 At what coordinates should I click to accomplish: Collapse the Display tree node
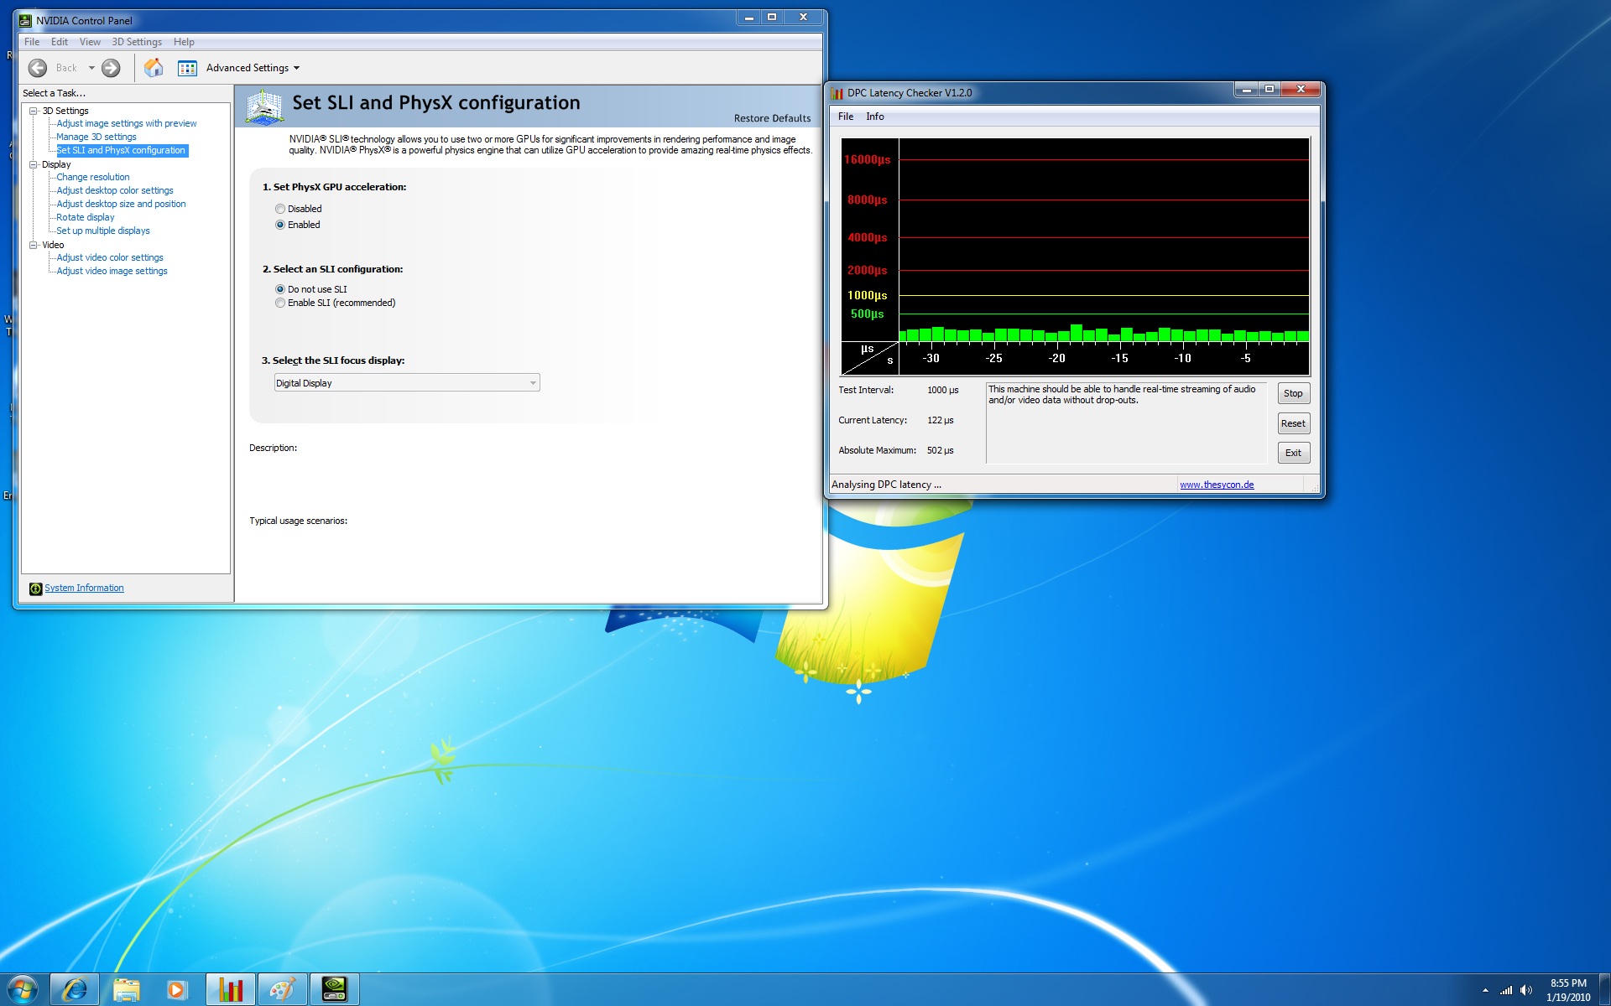pos(34,164)
